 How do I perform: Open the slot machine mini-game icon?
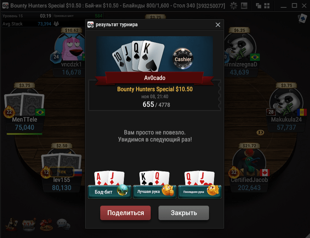pos(29,224)
